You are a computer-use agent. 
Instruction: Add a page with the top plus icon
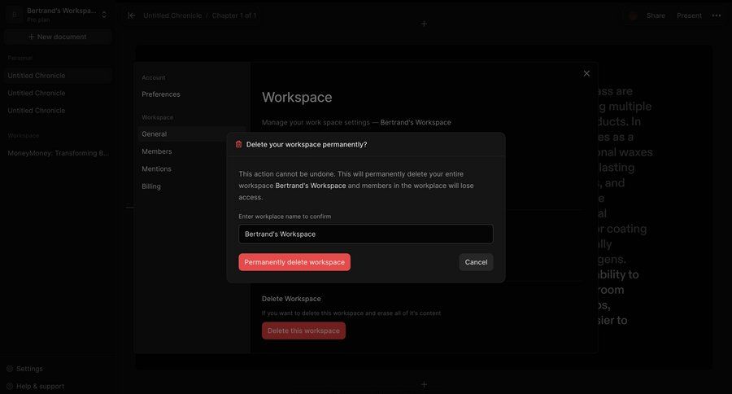coord(424,24)
